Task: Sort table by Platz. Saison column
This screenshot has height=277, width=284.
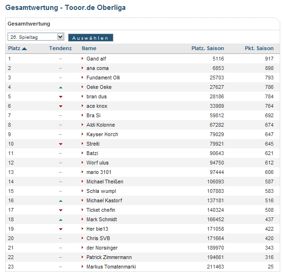Action: click(207, 48)
